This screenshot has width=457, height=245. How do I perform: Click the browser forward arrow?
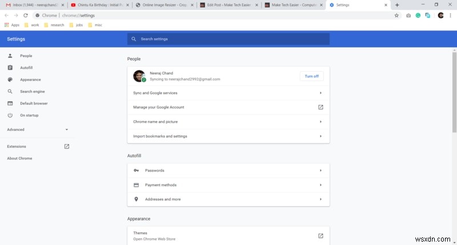coord(16,15)
